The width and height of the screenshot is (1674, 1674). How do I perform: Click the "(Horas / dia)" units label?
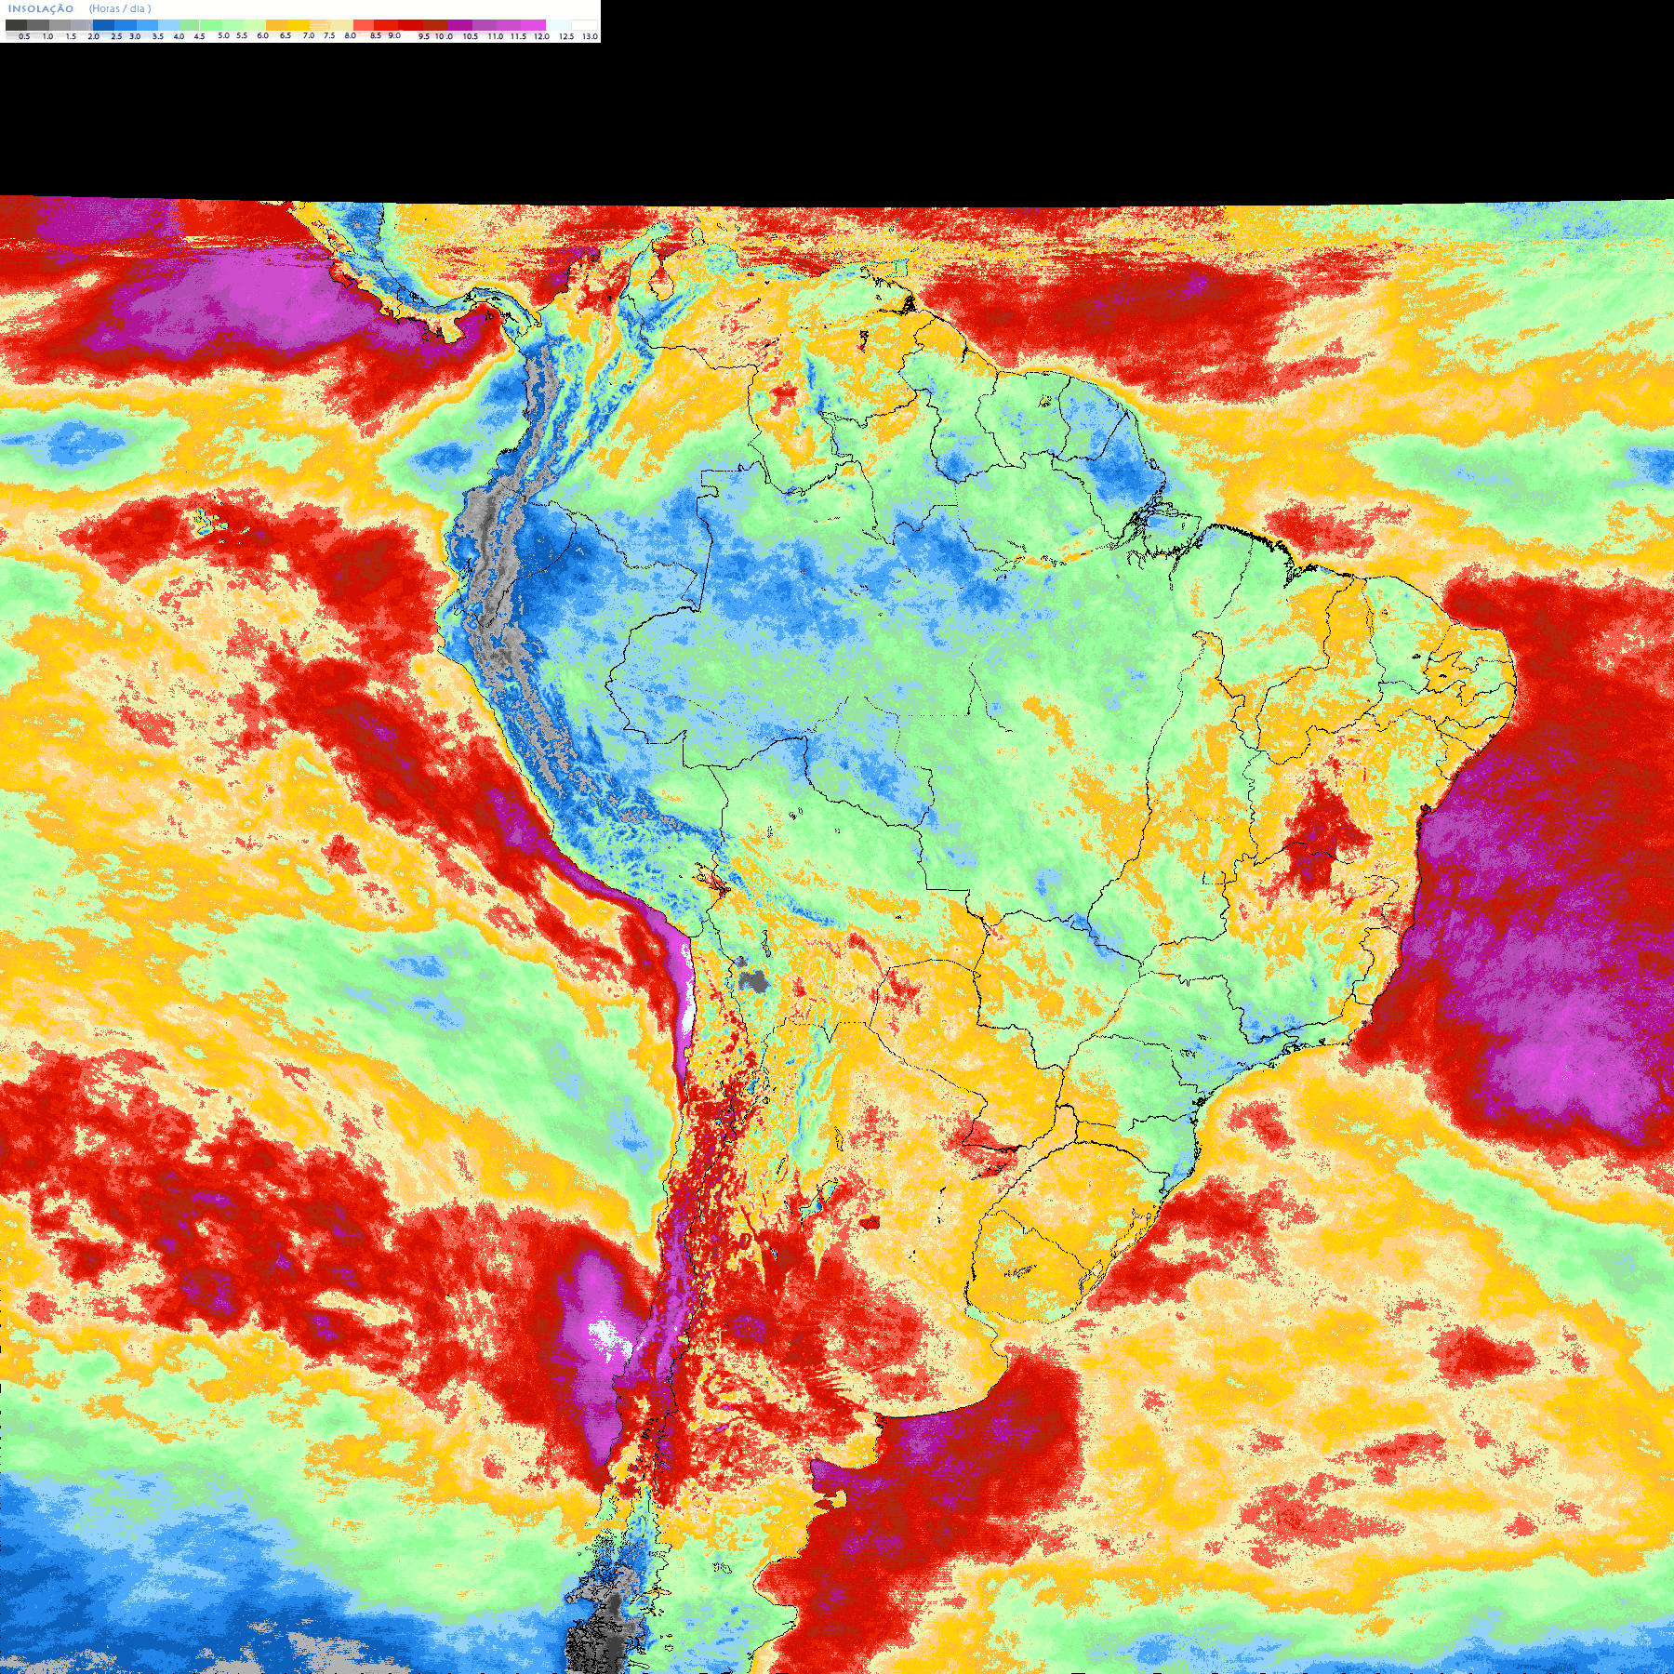coord(120,8)
